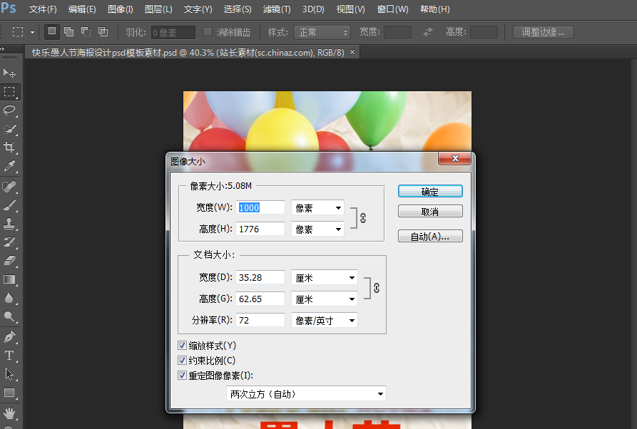The height and width of the screenshot is (429, 637).
Task: Open the 文字(Y) menu
Action: tap(198, 9)
